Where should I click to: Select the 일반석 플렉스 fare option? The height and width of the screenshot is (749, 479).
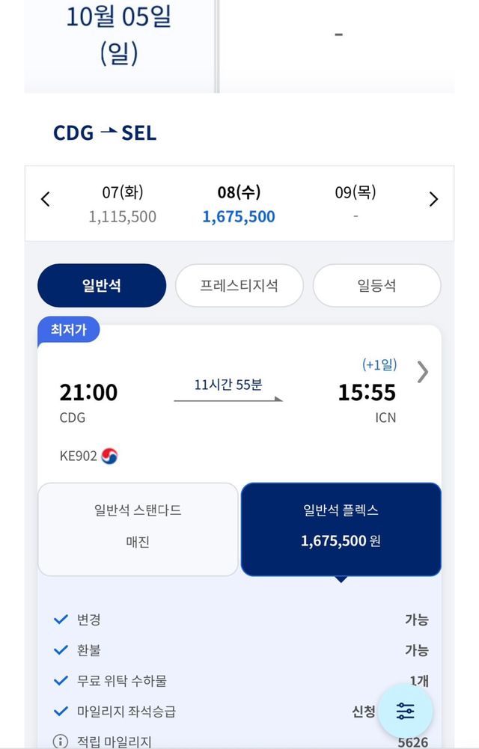pyautogui.click(x=341, y=529)
